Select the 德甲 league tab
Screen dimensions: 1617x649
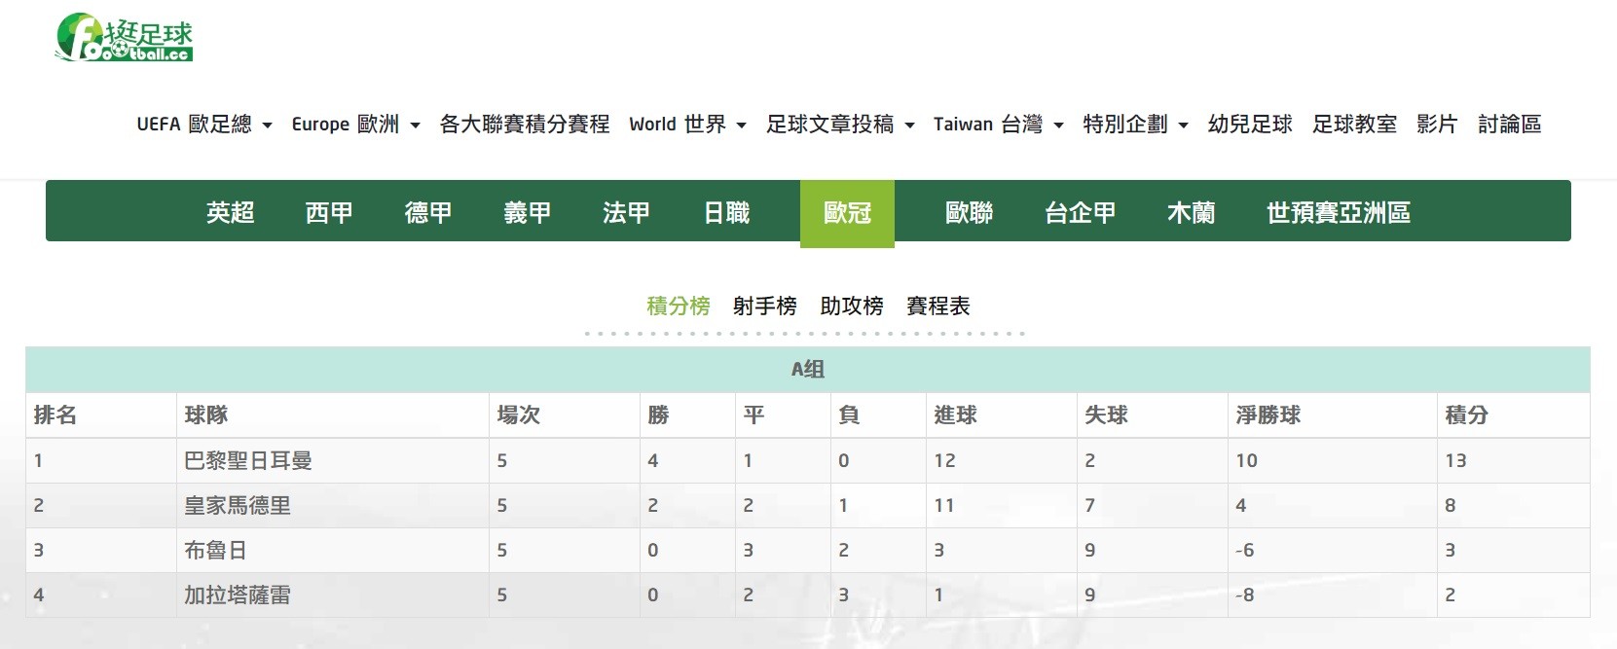(428, 212)
